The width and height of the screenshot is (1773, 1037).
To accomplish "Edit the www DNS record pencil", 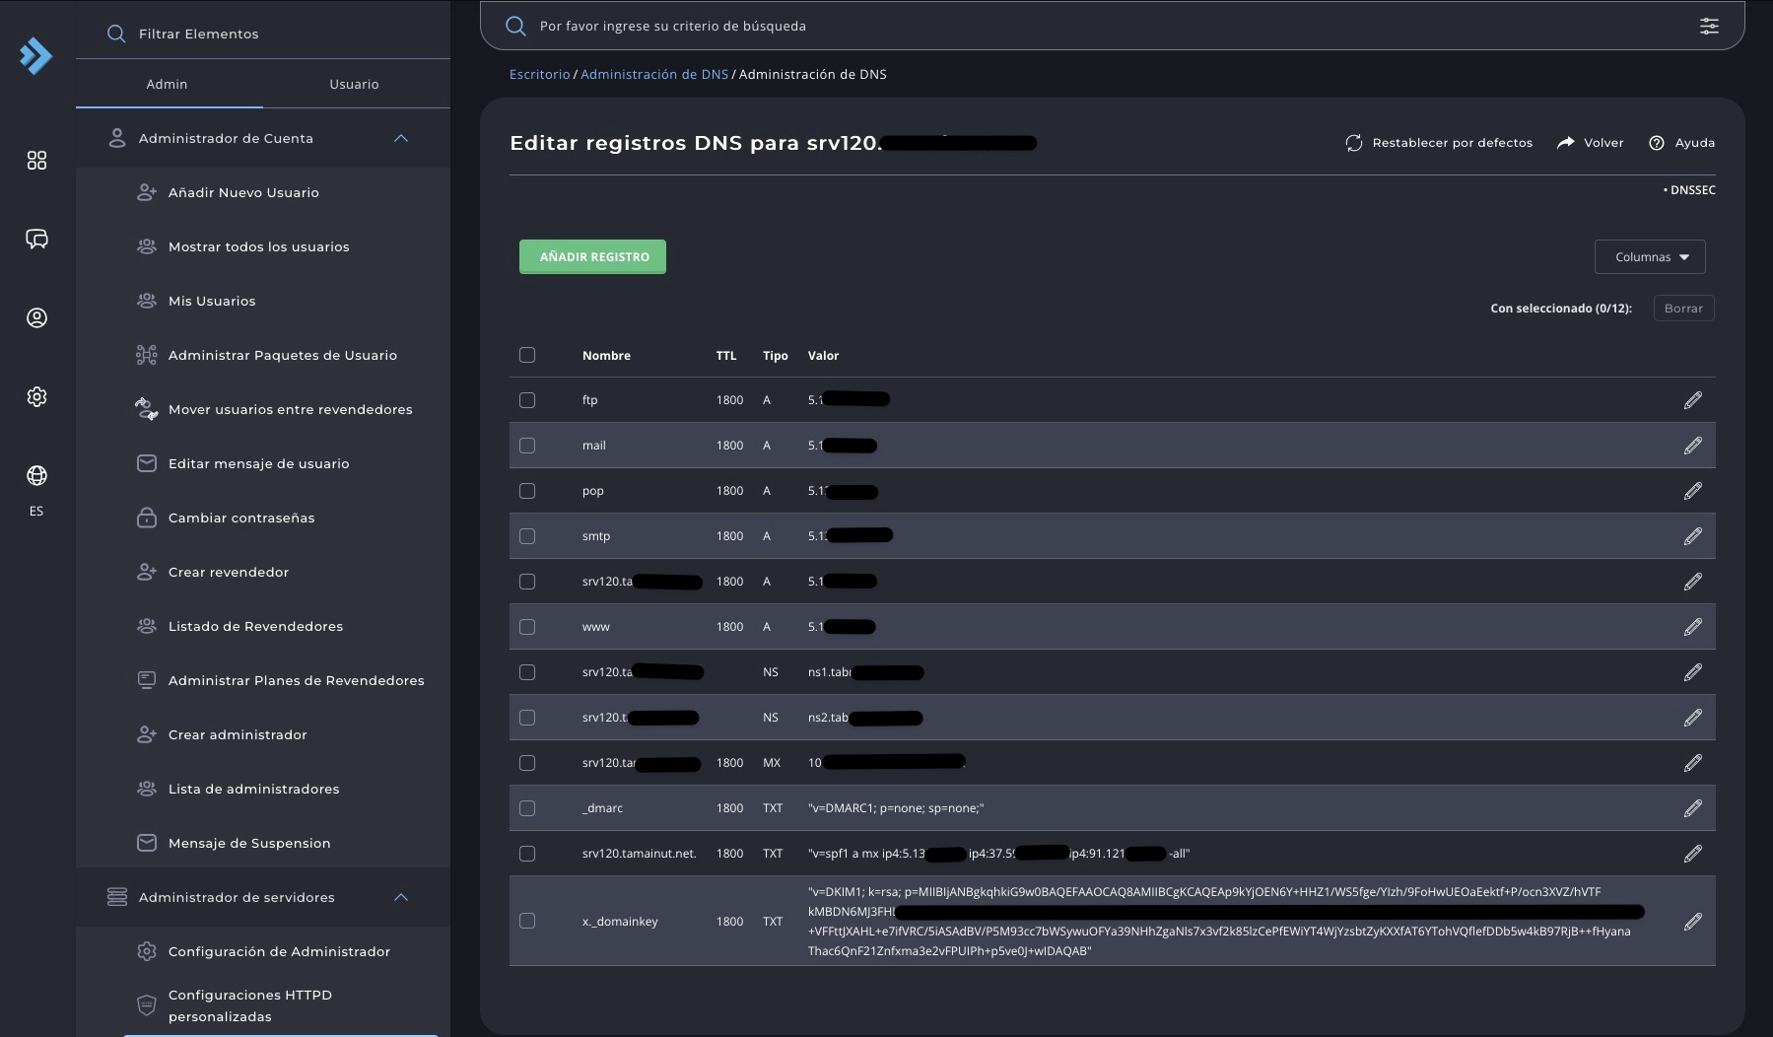I will pyautogui.click(x=1692, y=627).
